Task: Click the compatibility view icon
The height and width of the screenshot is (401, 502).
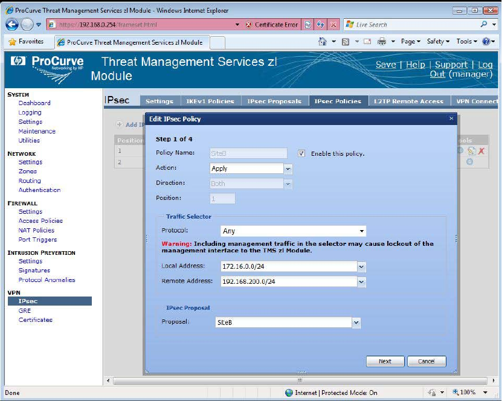Action: coord(307,25)
